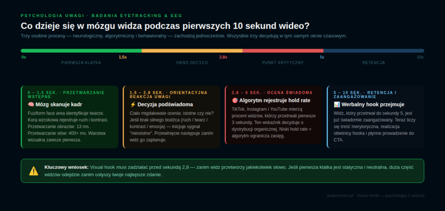The image size is (445, 211).
Task: Click the PIERWSZA KLATKA phase label
Action: click(81, 63)
